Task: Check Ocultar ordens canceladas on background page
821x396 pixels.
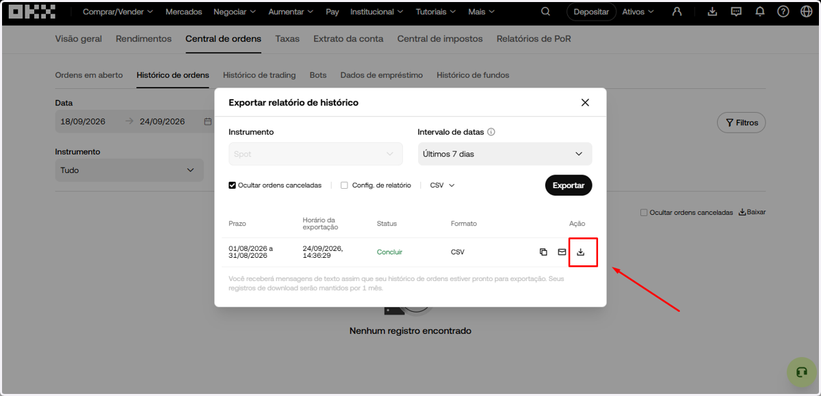Action: (x=644, y=213)
